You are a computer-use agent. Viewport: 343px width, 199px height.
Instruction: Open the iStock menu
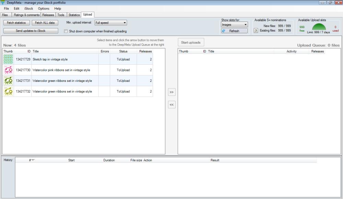[29, 9]
